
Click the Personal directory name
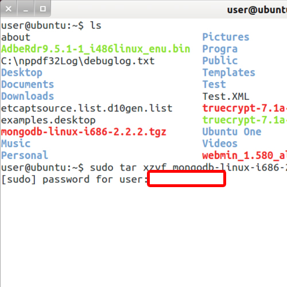coord(25,156)
